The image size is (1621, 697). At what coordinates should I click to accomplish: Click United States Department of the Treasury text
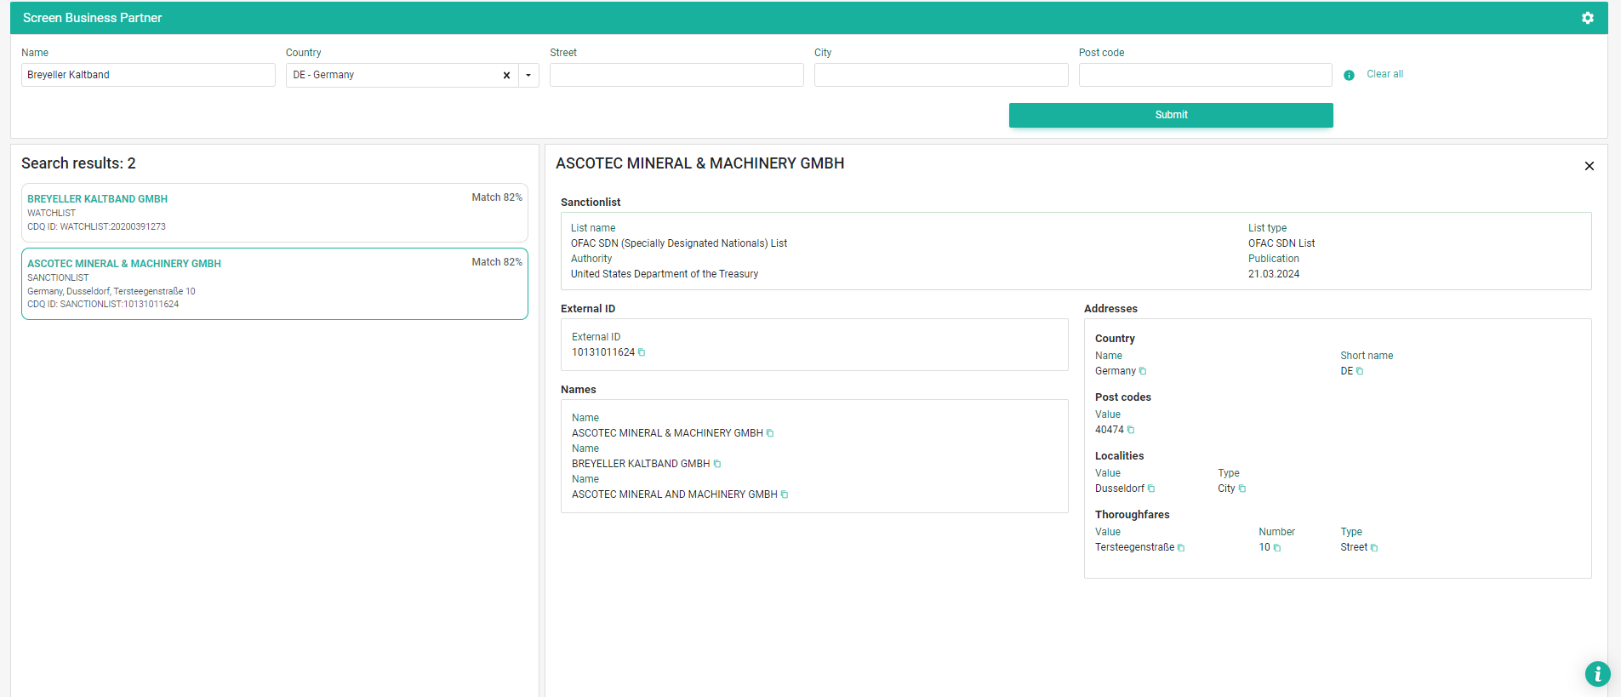pyautogui.click(x=665, y=274)
